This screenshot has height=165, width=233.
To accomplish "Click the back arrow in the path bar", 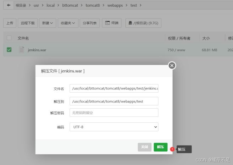I will (9, 5).
